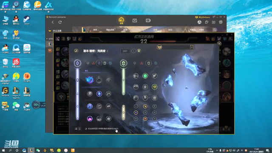Pick the Phase Rush keystone rune

(109, 80)
